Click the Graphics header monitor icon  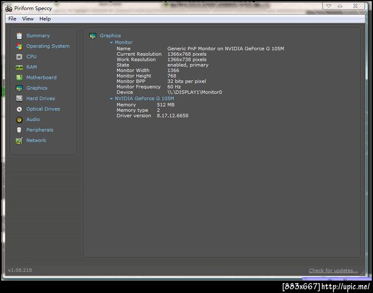pos(93,36)
